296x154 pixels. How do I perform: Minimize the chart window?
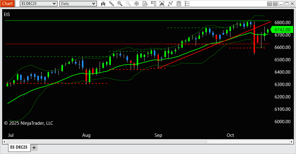coord(281,4)
